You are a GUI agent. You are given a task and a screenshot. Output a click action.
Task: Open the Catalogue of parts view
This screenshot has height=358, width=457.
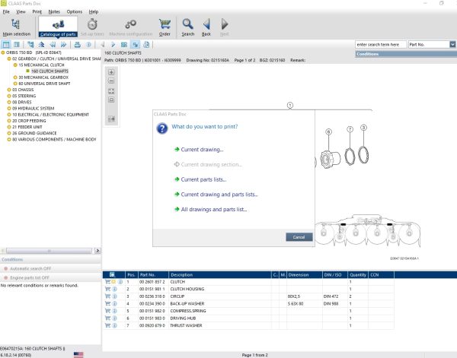[58, 26]
